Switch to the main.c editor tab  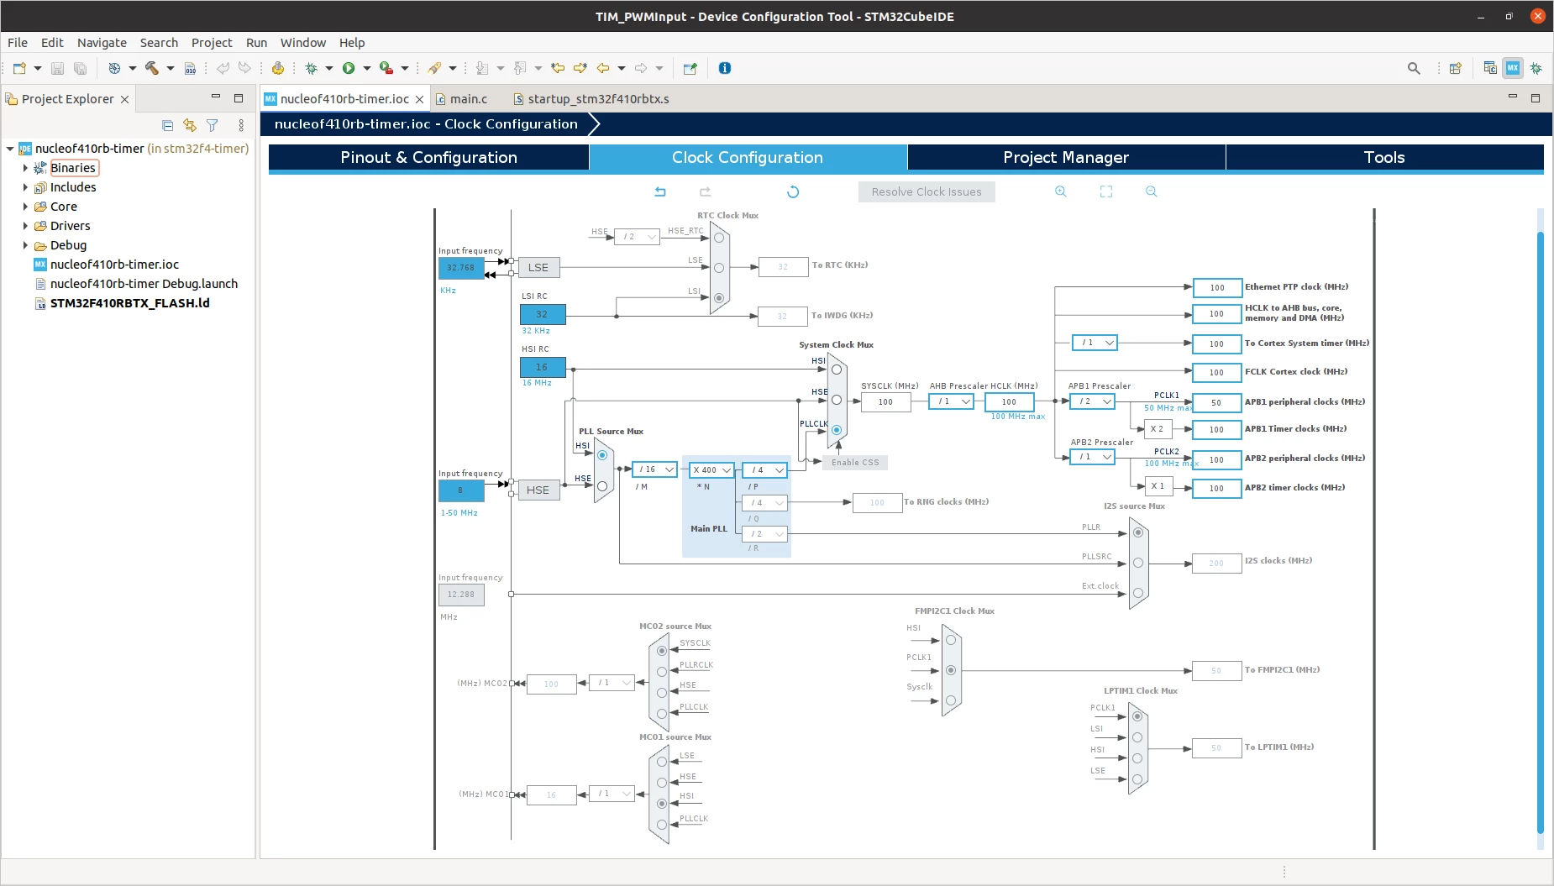pos(468,99)
